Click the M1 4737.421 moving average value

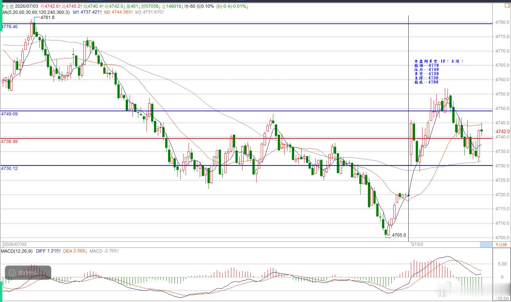coord(87,12)
